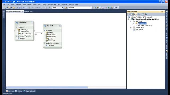Select the Customer_ID key property

pyautogui.click(x=24, y=30)
